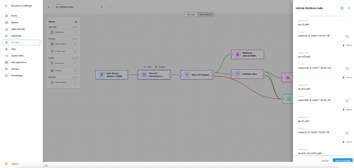The width and height of the screenshot is (354, 168).
Task: Select the Device action palette node
Action: 63,63
